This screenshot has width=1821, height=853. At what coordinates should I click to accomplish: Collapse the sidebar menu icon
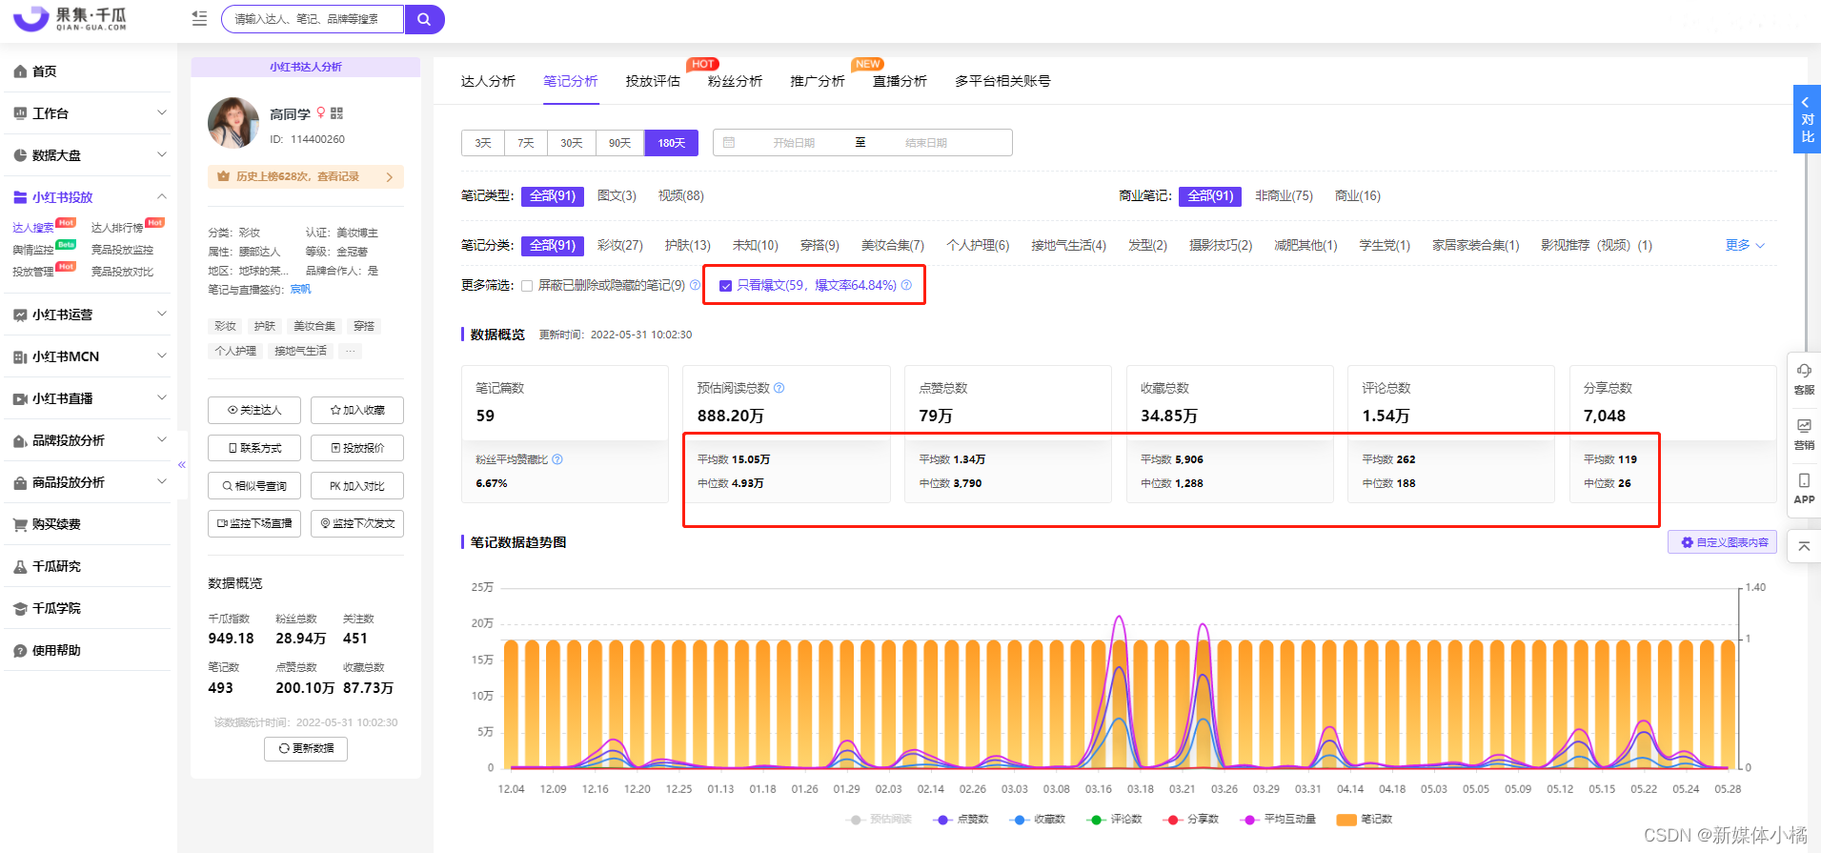click(x=199, y=19)
